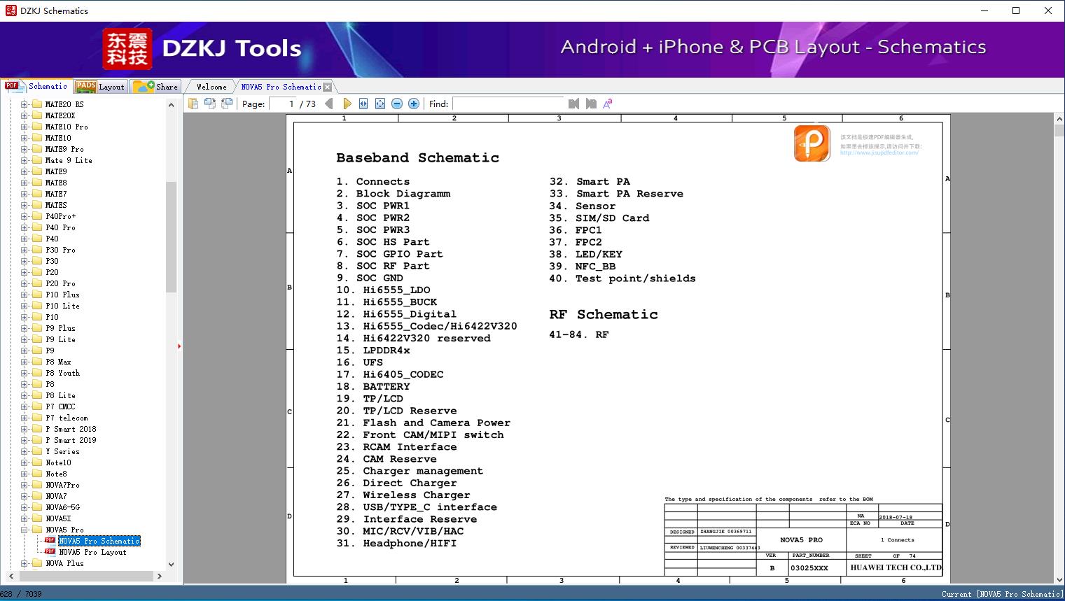Open the NOVA5 Pro Schematic PDF file
The height and width of the screenshot is (601, 1065).
click(99, 541)
